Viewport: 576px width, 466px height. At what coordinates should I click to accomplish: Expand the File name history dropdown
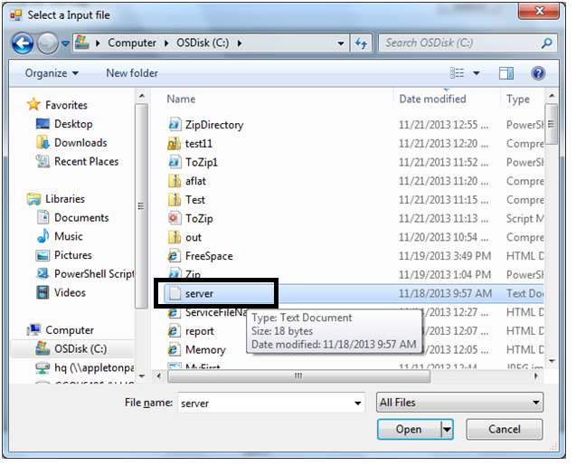(x=362, y=403)
